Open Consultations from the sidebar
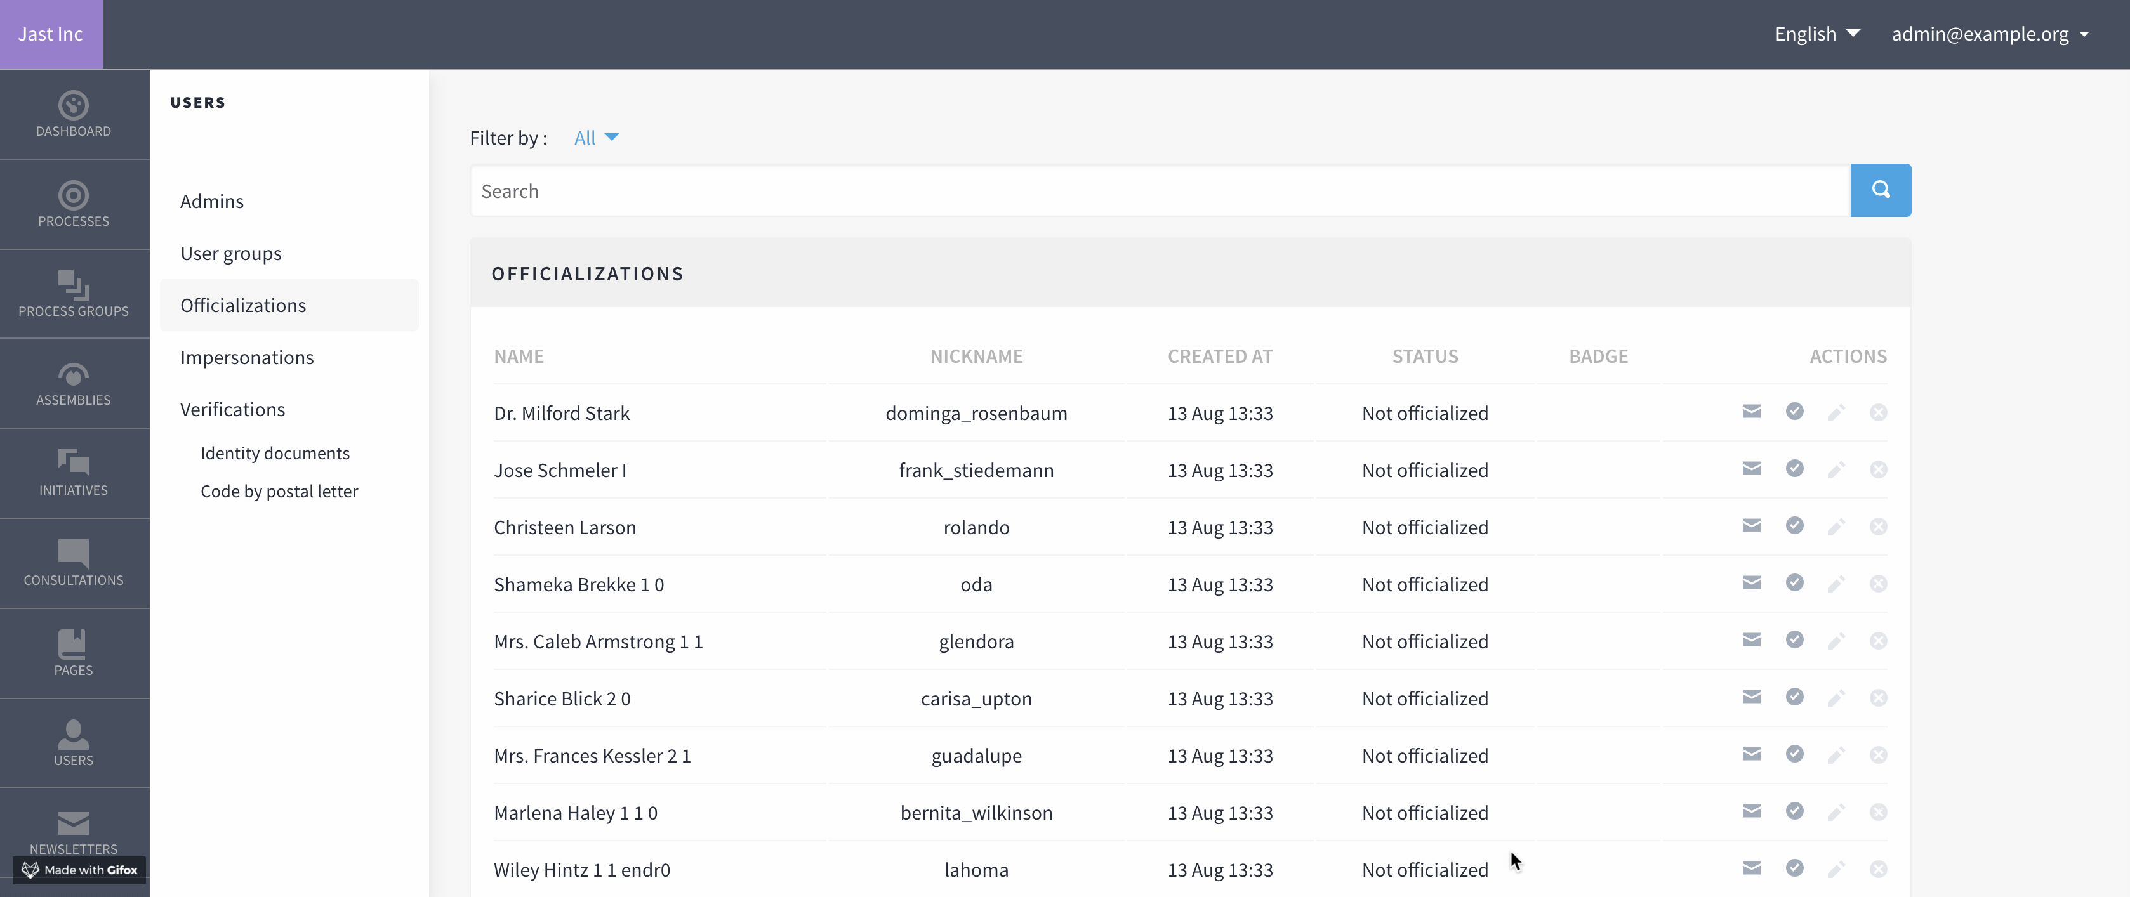Image resolution: width=2130 pixels, height=897 pixels. (74, 564)
